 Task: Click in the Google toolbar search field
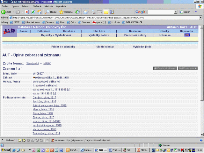[161, 12]
